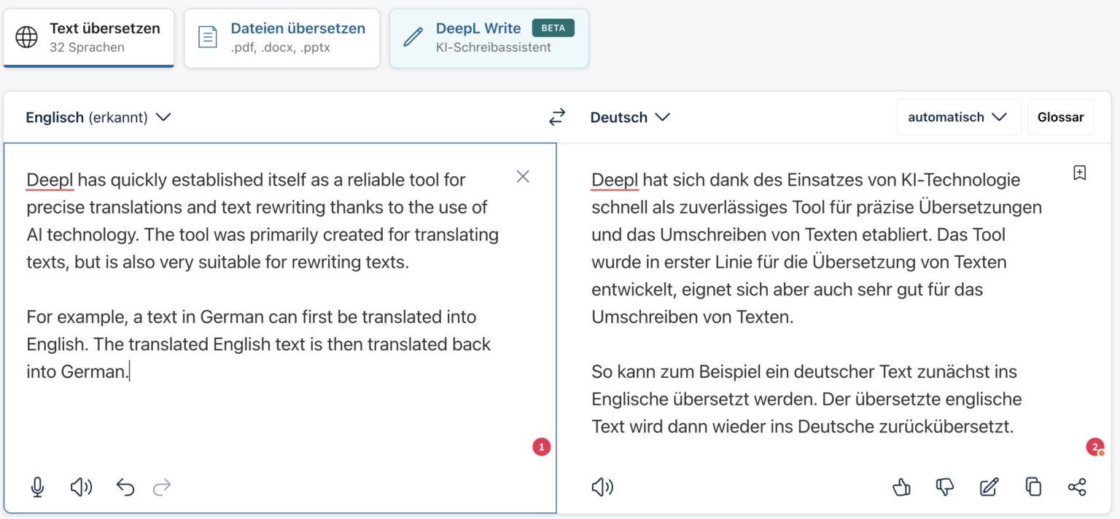The height and width of the screenshot is (519, 1120).
Task: Give thumbs down to the translation
Action: (945, 487)
